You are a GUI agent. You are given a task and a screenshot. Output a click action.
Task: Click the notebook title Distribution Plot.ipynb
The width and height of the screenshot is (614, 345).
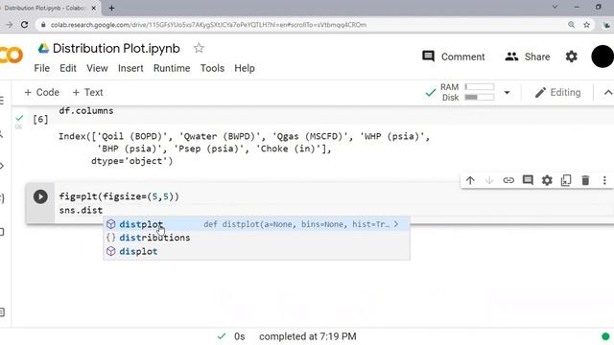(x=116, y=48)
